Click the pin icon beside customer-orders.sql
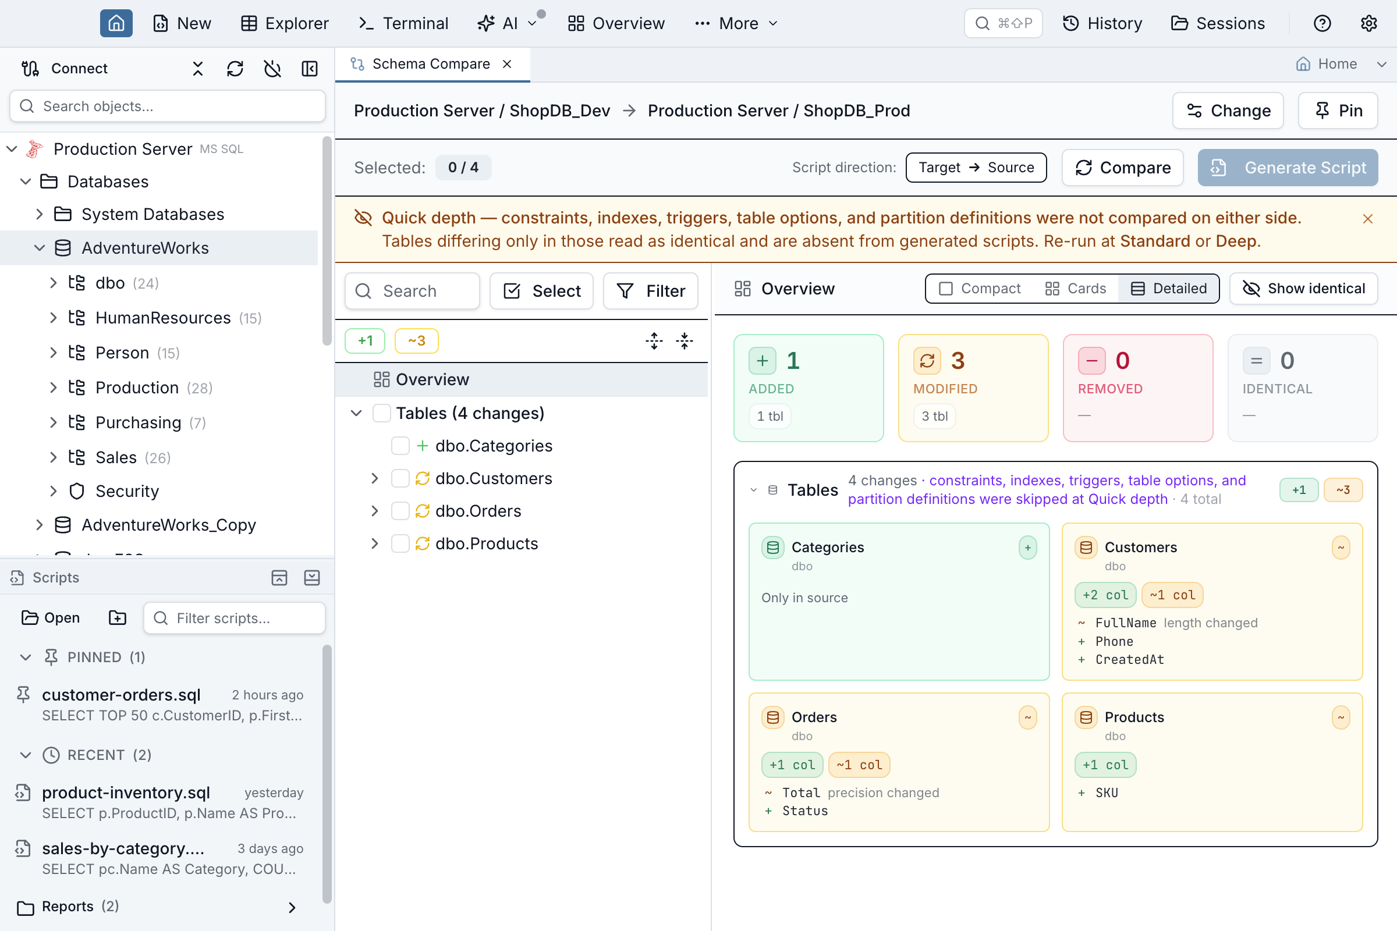Image resolution: width=1397 pixels, height=931 pixels. 23,695
